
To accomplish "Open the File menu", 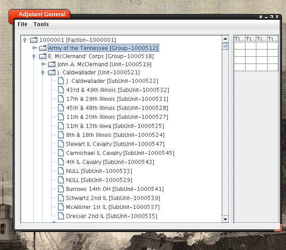I will coord(22,24).
